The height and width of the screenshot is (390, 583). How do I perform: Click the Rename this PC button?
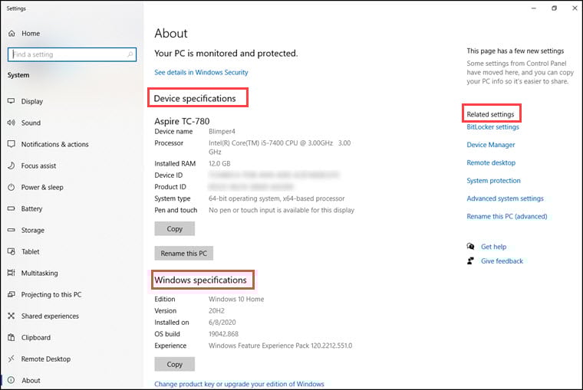183,253
